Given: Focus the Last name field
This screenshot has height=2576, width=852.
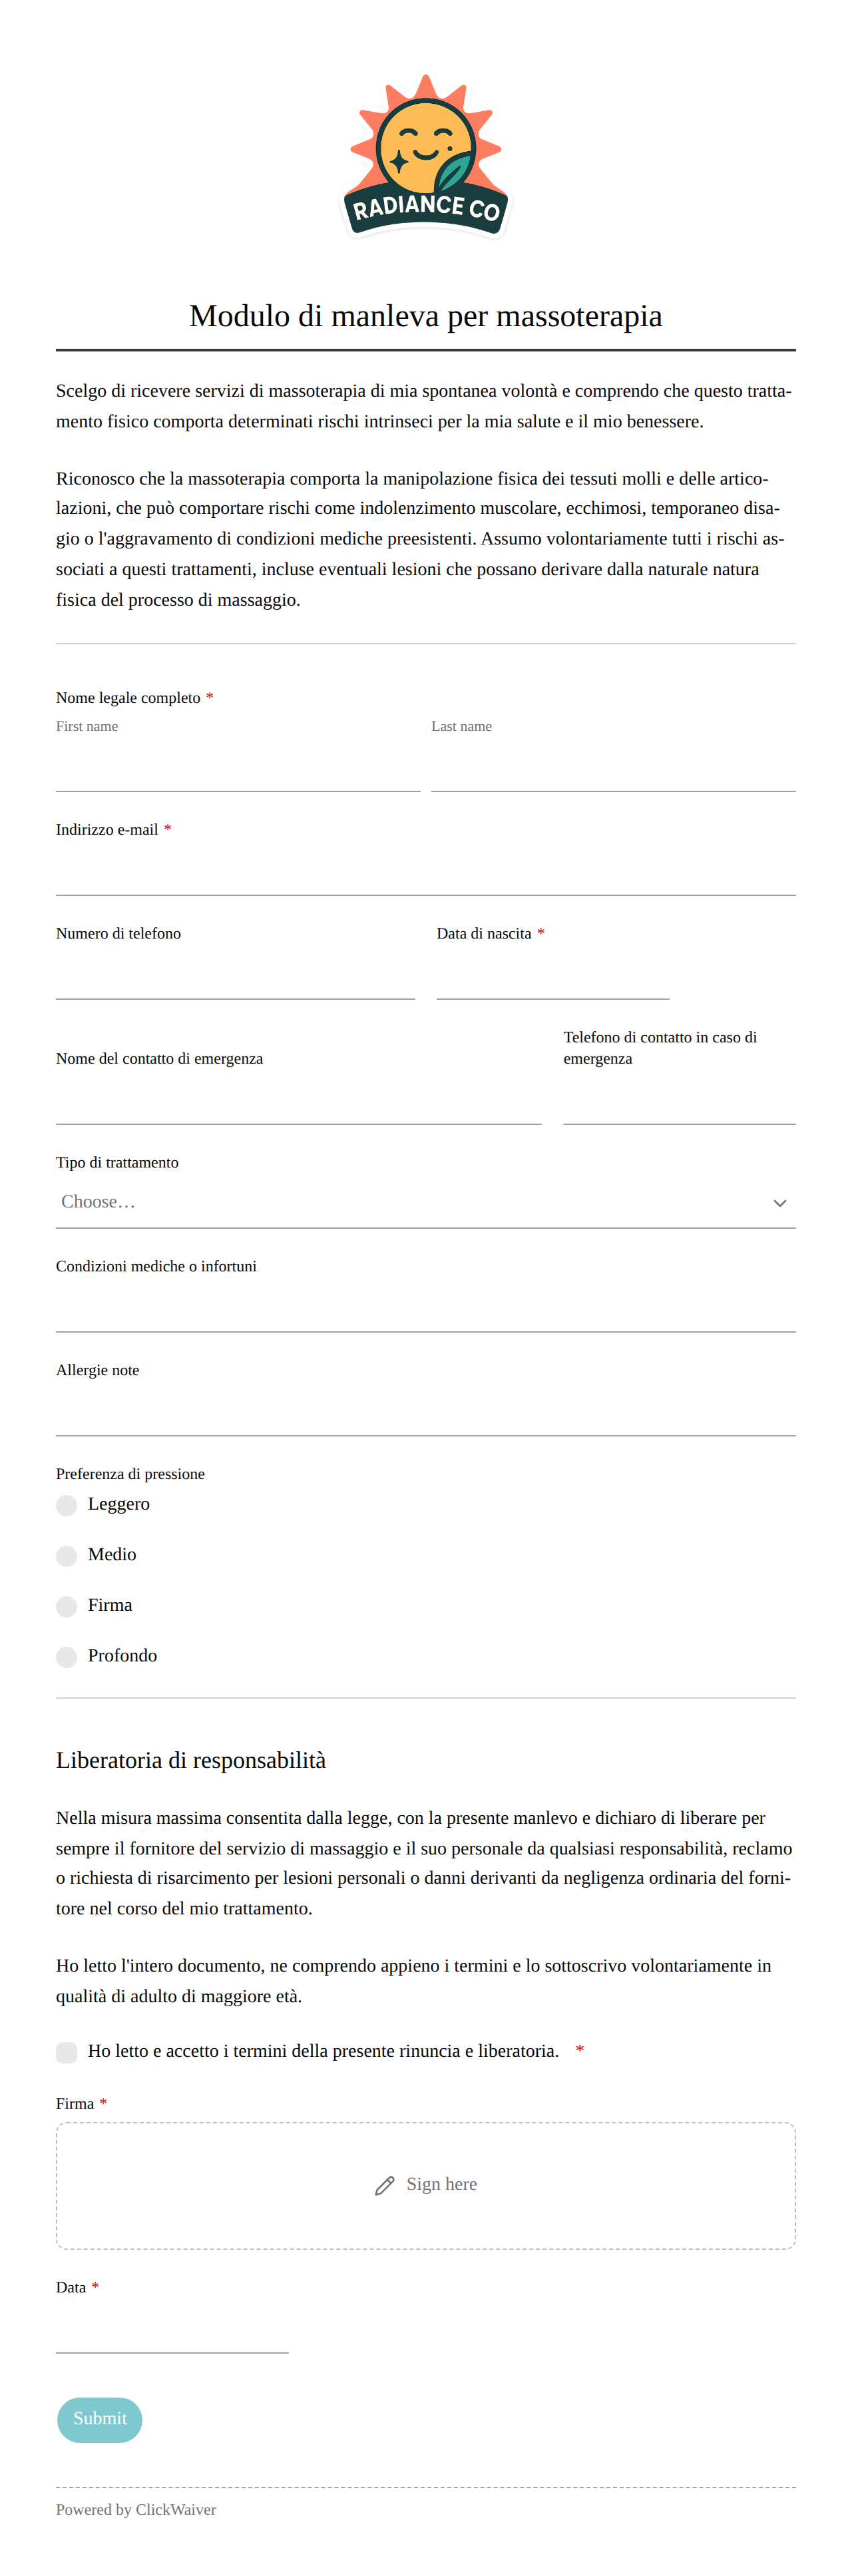Looking at the screenshot, I should point(613,767).
